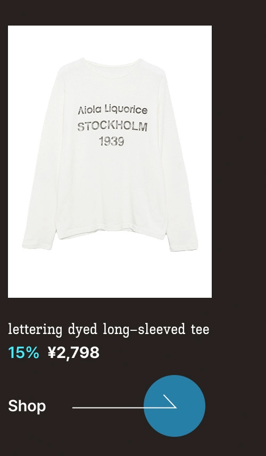Open the white long-sleeved tee product image
Viewport: 266px width, 456px height.
pyautogui.click(x=110, y=161)
